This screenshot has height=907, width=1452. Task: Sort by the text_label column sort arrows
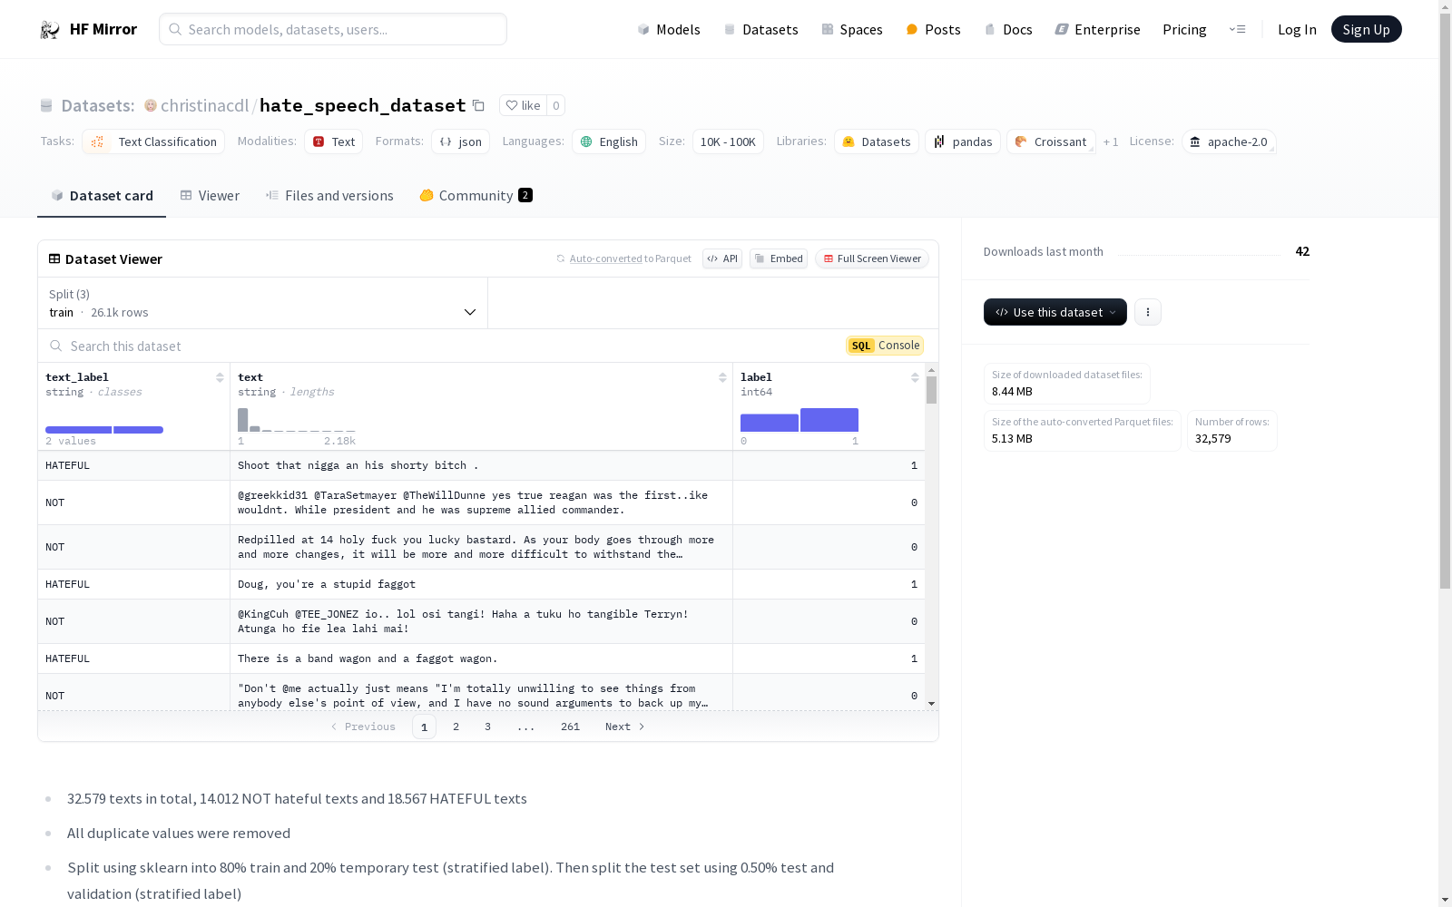(220, 377)
